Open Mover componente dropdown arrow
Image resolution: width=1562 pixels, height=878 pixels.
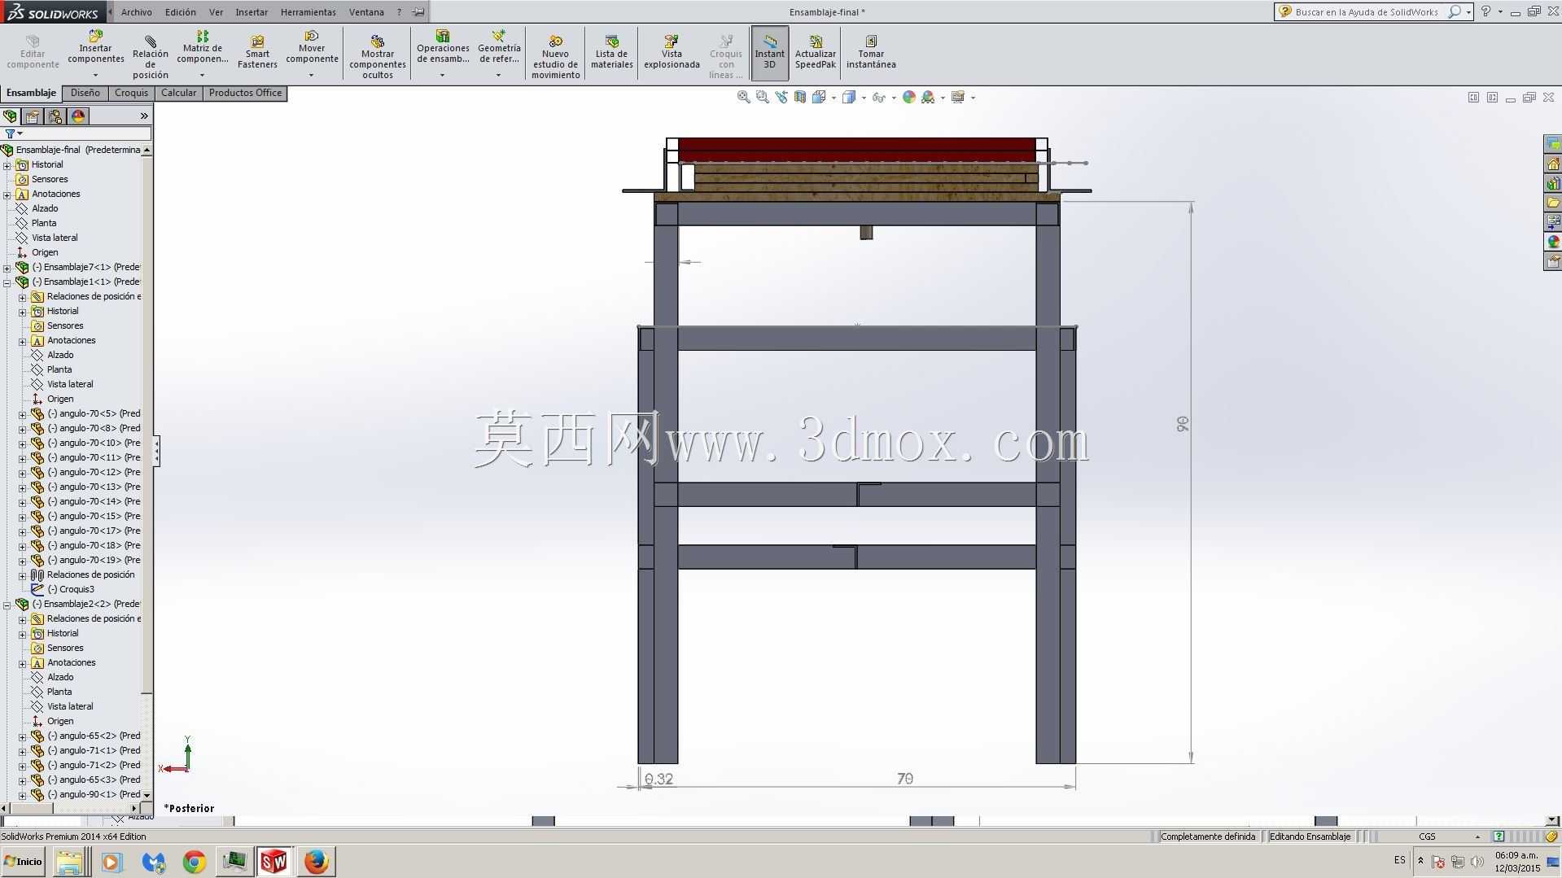tap(311, 75)
